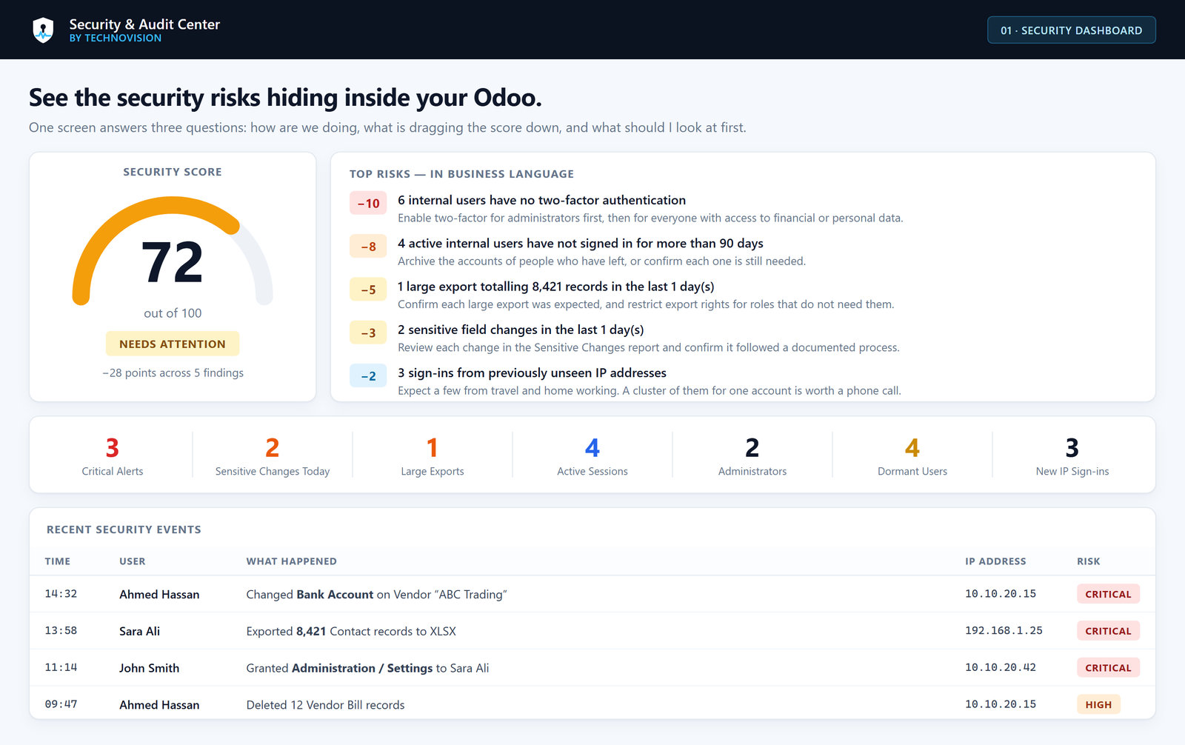The height and width of the screenshot is (745, 1185).
Task: Open '4 active internal users have not signed in' risk
Action: click(x=580, y=243)
